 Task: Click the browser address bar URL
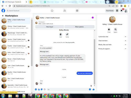[33, 6]
